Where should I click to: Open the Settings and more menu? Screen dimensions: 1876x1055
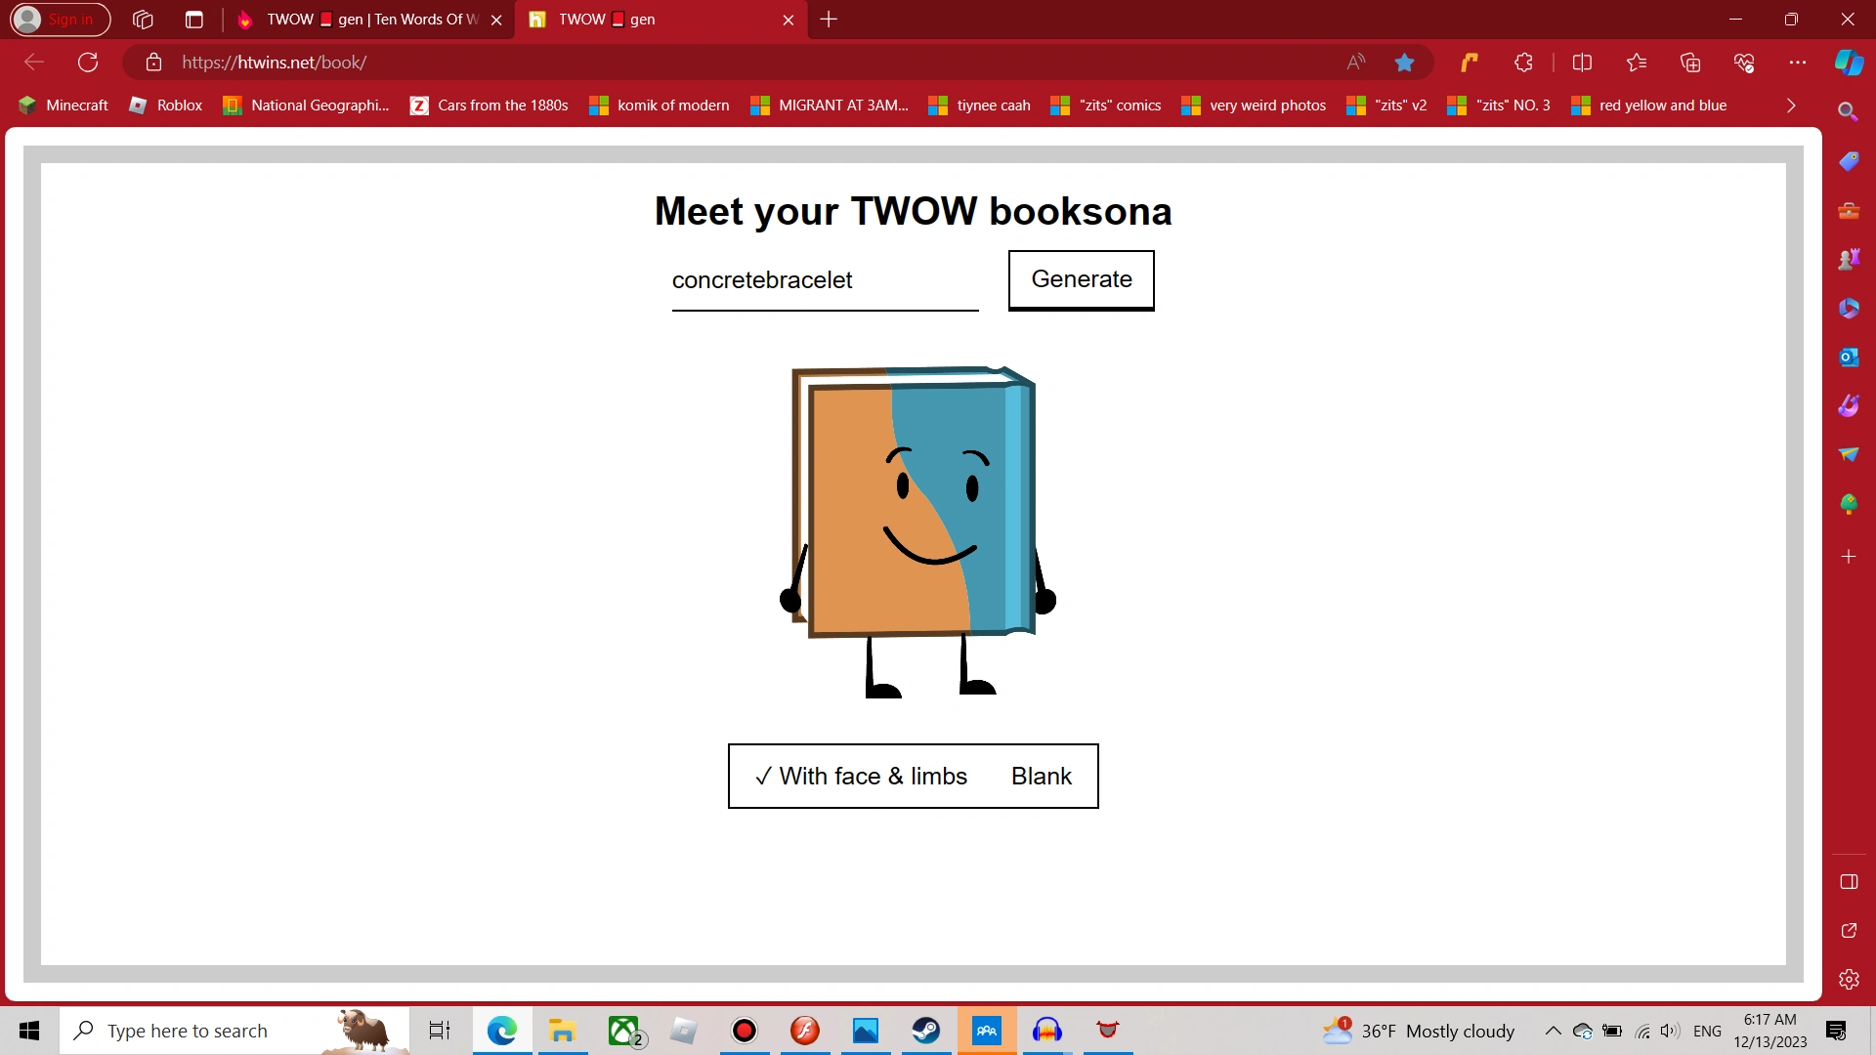coord(1798,62)
